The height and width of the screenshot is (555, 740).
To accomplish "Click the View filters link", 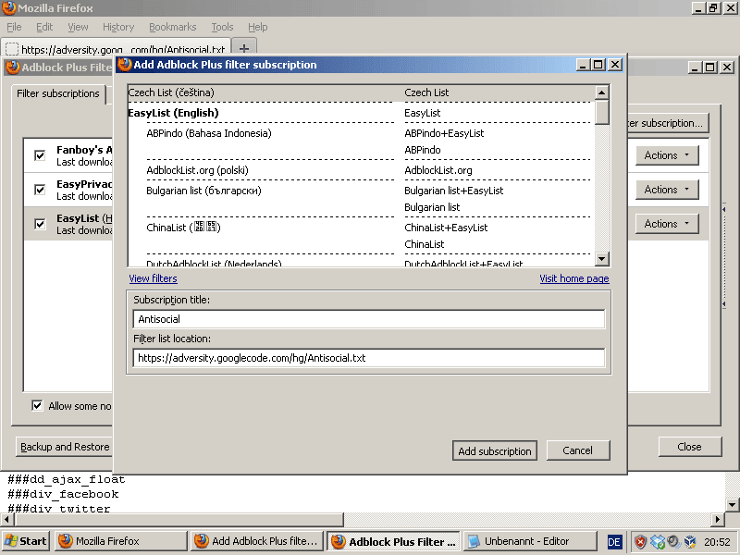I will (153, 278).
